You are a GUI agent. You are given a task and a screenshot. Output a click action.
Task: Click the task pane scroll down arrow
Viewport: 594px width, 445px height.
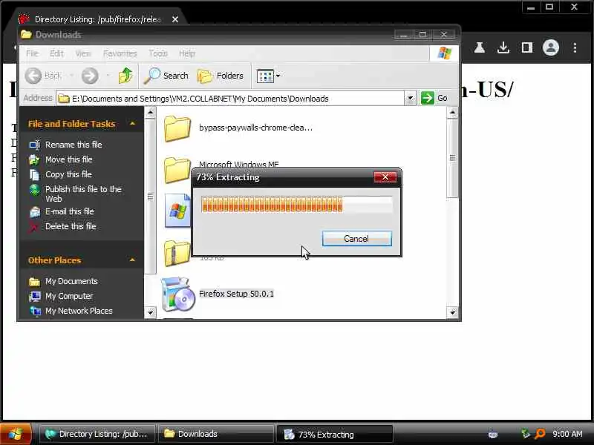point(151,312)
